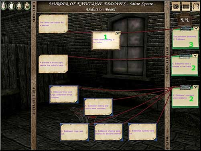This screenshot has height=151, width=201.
Task: Select the 'thimble is found right beside' clue note
Action: 53,64
